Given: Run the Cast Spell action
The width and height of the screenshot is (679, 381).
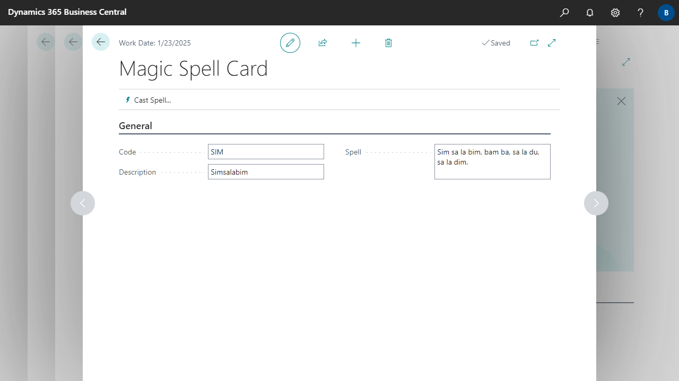Looking at the screenshot, I should [148, 100].
